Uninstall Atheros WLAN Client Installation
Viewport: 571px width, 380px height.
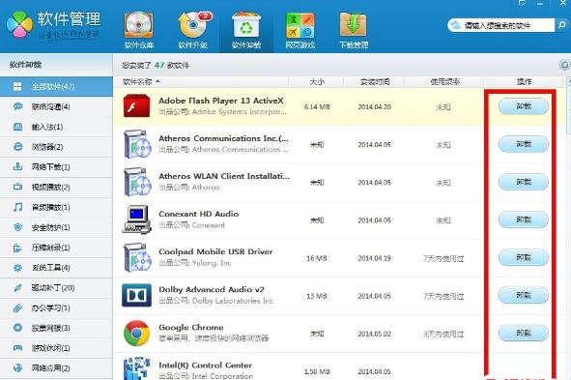[524, 182]
